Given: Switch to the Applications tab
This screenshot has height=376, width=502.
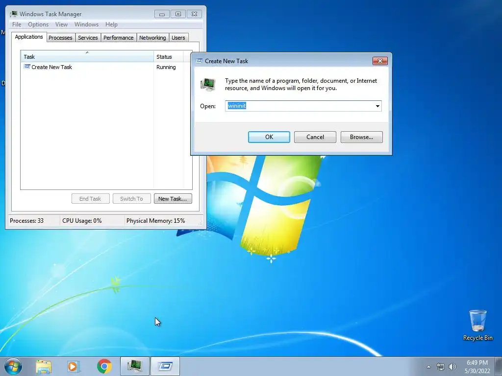Looking at the screenshot, I should pos(29,37).
